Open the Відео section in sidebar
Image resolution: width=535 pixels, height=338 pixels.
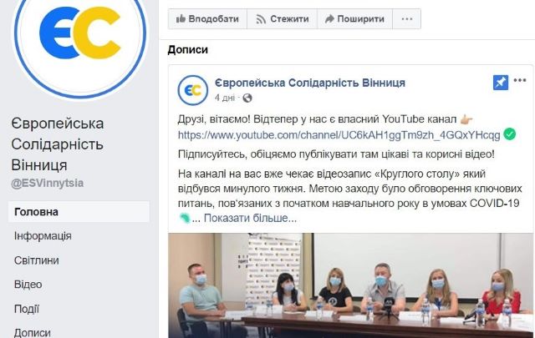point(28,285)
